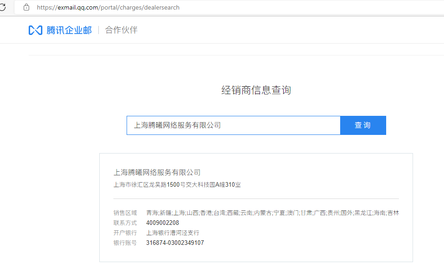The image size is (444, 278).
Task: Click the bank name 上海银行漕河泾支行
Action: (173, 233)
